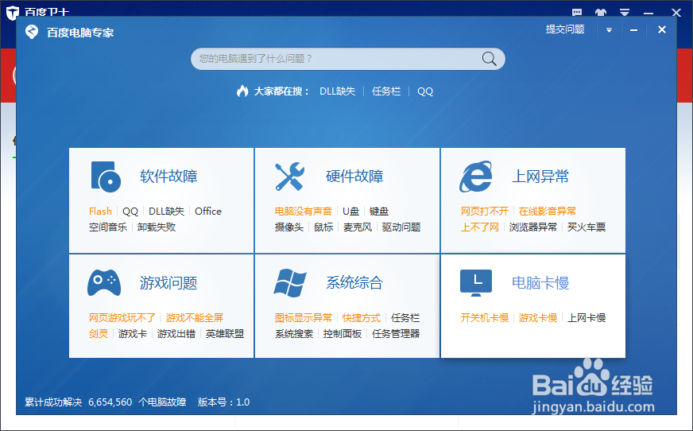The image size is (693, 431).
Task: Click the 控制面板 link
Action: pyautogui.click(x=343, y=334)
